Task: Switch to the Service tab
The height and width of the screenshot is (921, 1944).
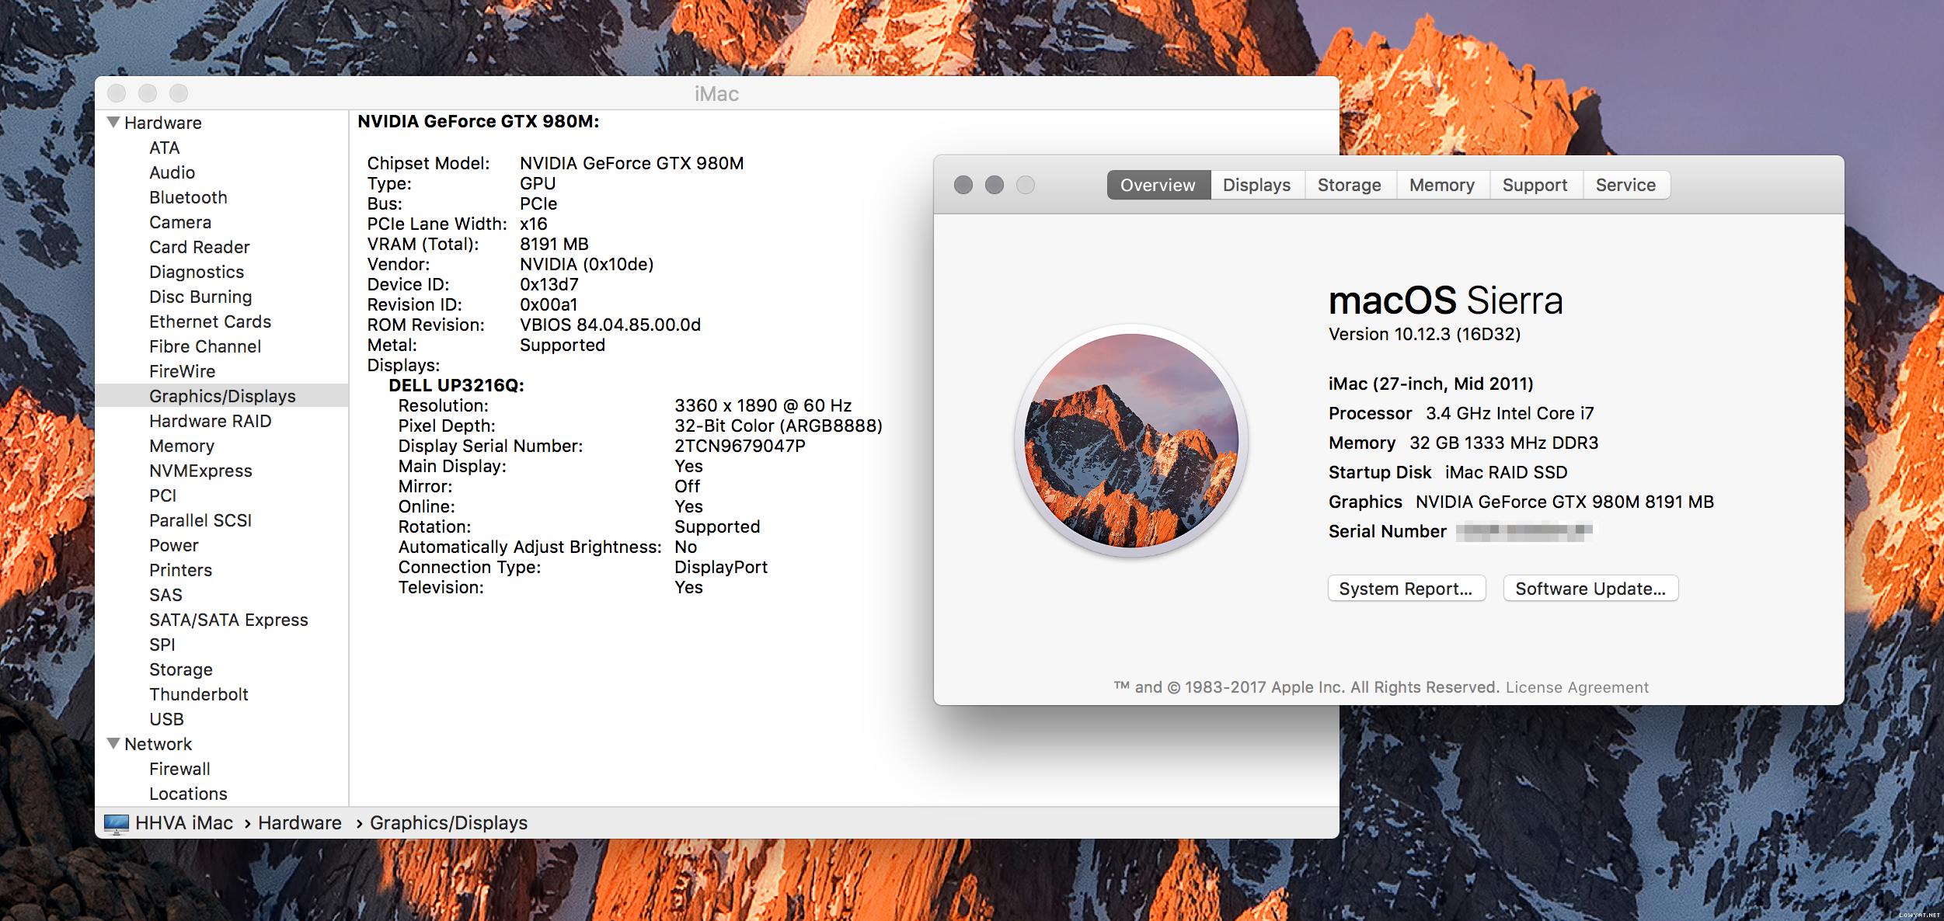Action: (x=1625, y=185)
